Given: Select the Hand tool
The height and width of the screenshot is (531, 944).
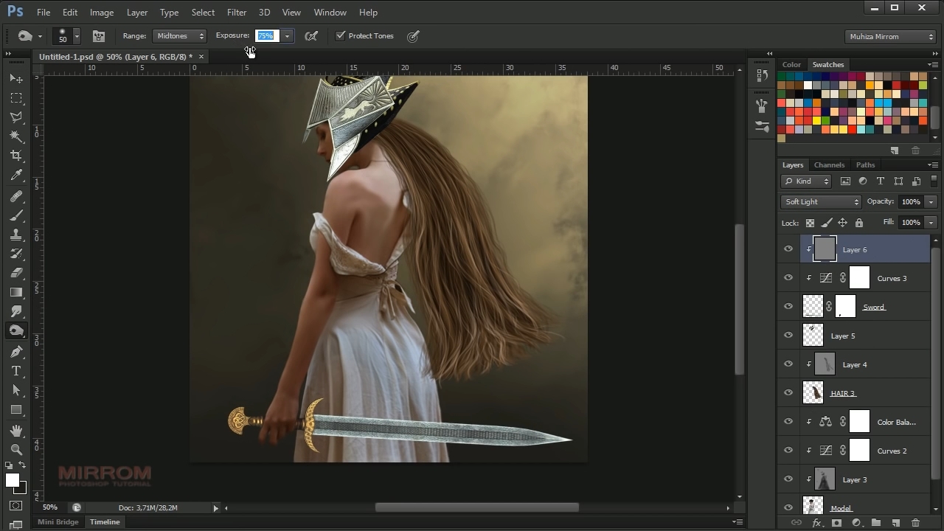Looking at the screenshot, I should coord(16,430).
